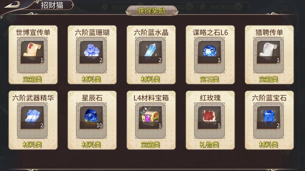
Task: Click the 星辰石 card title
Action: tap(92, 98)
